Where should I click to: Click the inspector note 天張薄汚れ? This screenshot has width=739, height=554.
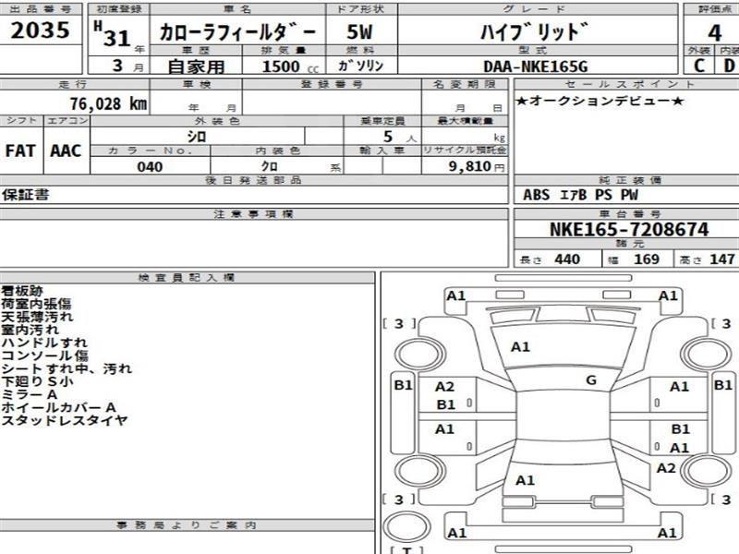pos(37,317)
